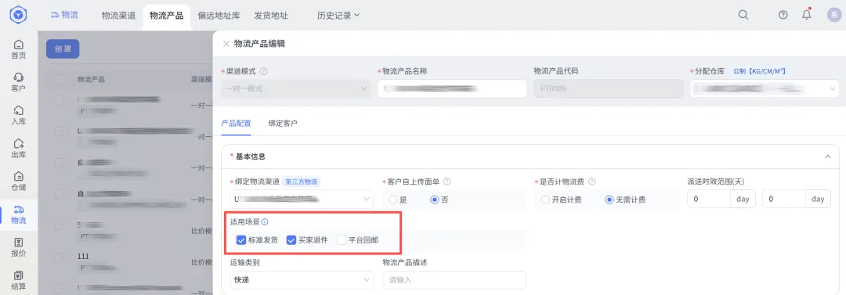This screenshot has width=846, height=295.
Task: Open the notification bell icon
Action: (x=807, y=15)
